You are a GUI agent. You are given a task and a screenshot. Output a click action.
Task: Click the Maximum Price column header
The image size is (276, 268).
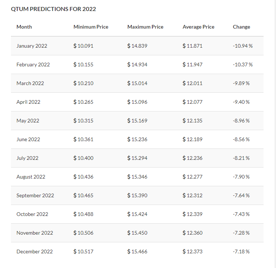pyautogui.click(x=145, y=27)
